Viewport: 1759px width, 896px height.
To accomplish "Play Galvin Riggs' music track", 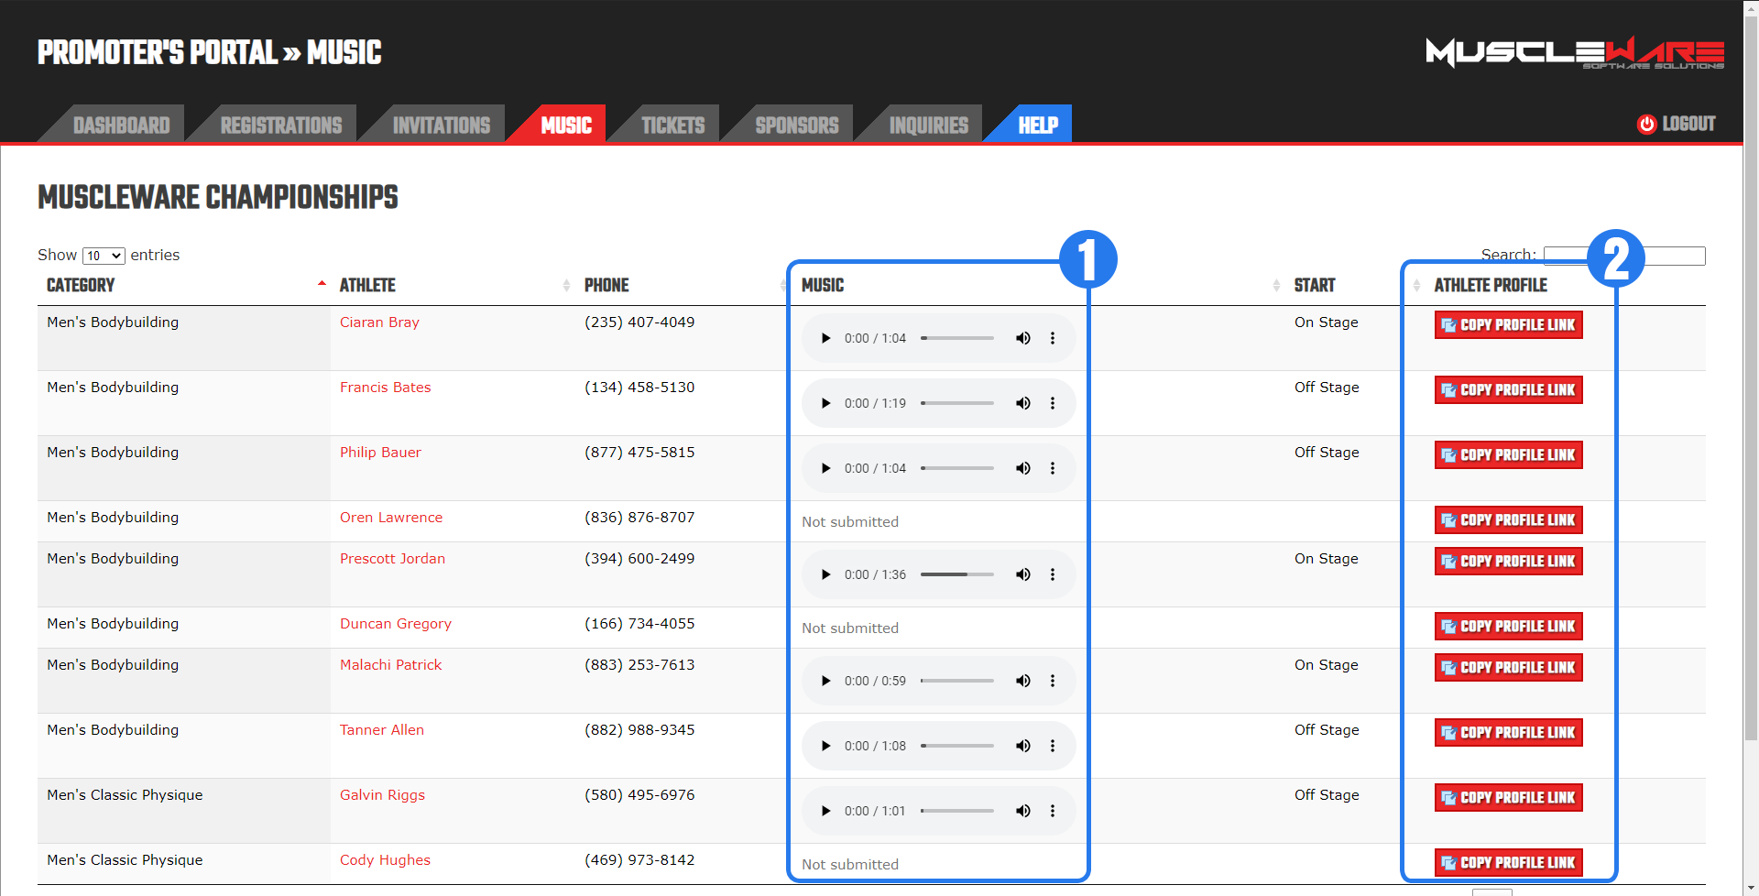I will click(x=825, y=811).
